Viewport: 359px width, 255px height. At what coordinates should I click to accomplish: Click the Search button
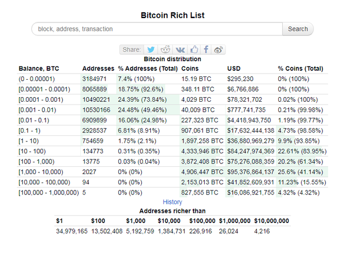[x=298, y=29]
